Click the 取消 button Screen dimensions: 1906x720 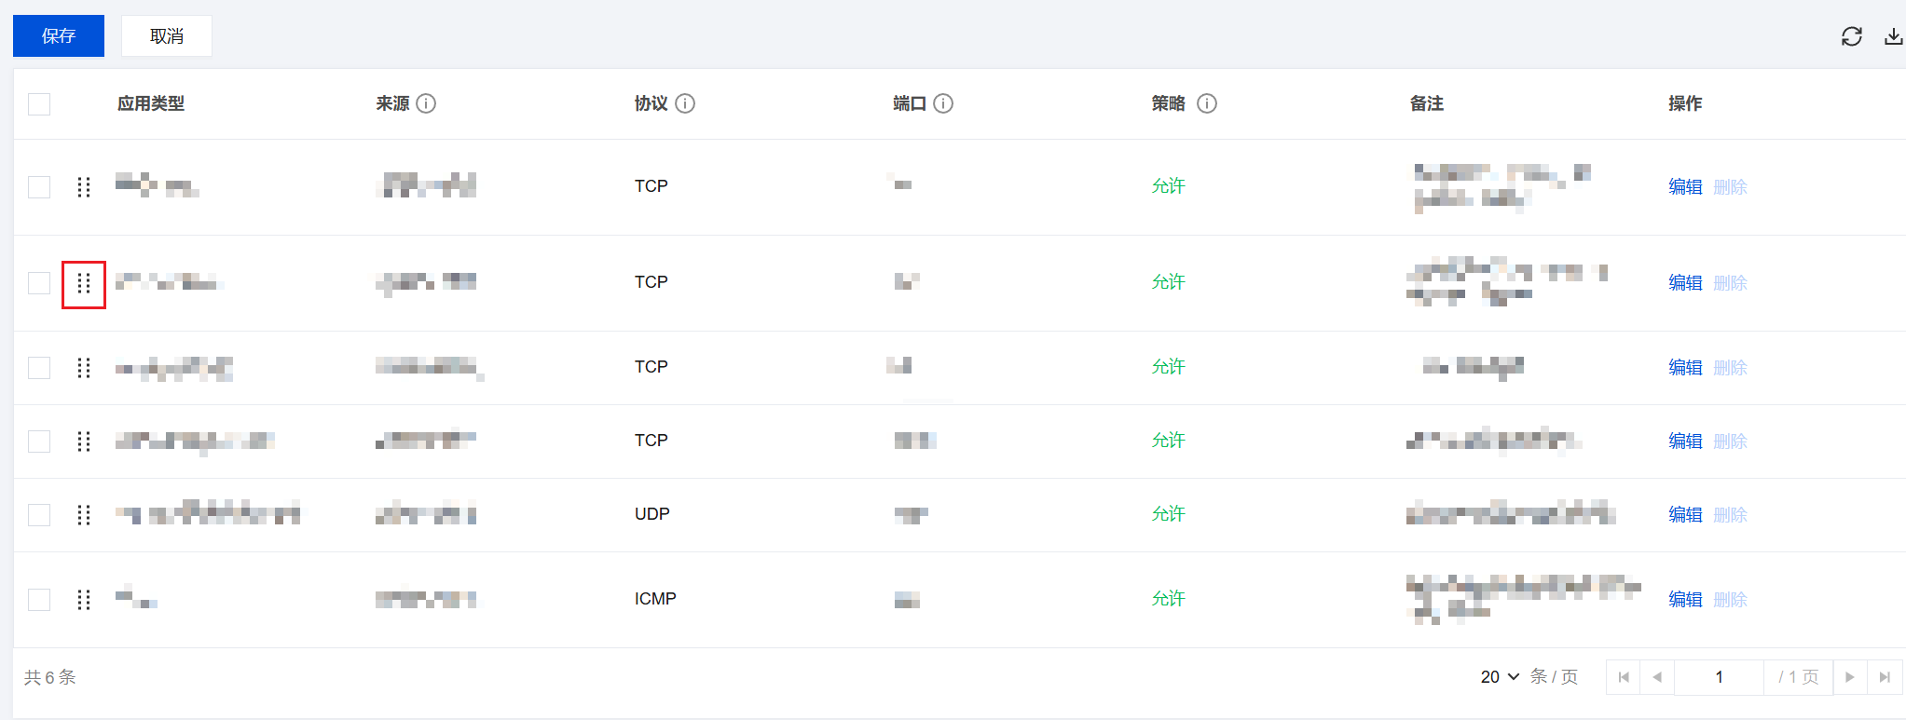pyautogui.click(x=167, y=36)
